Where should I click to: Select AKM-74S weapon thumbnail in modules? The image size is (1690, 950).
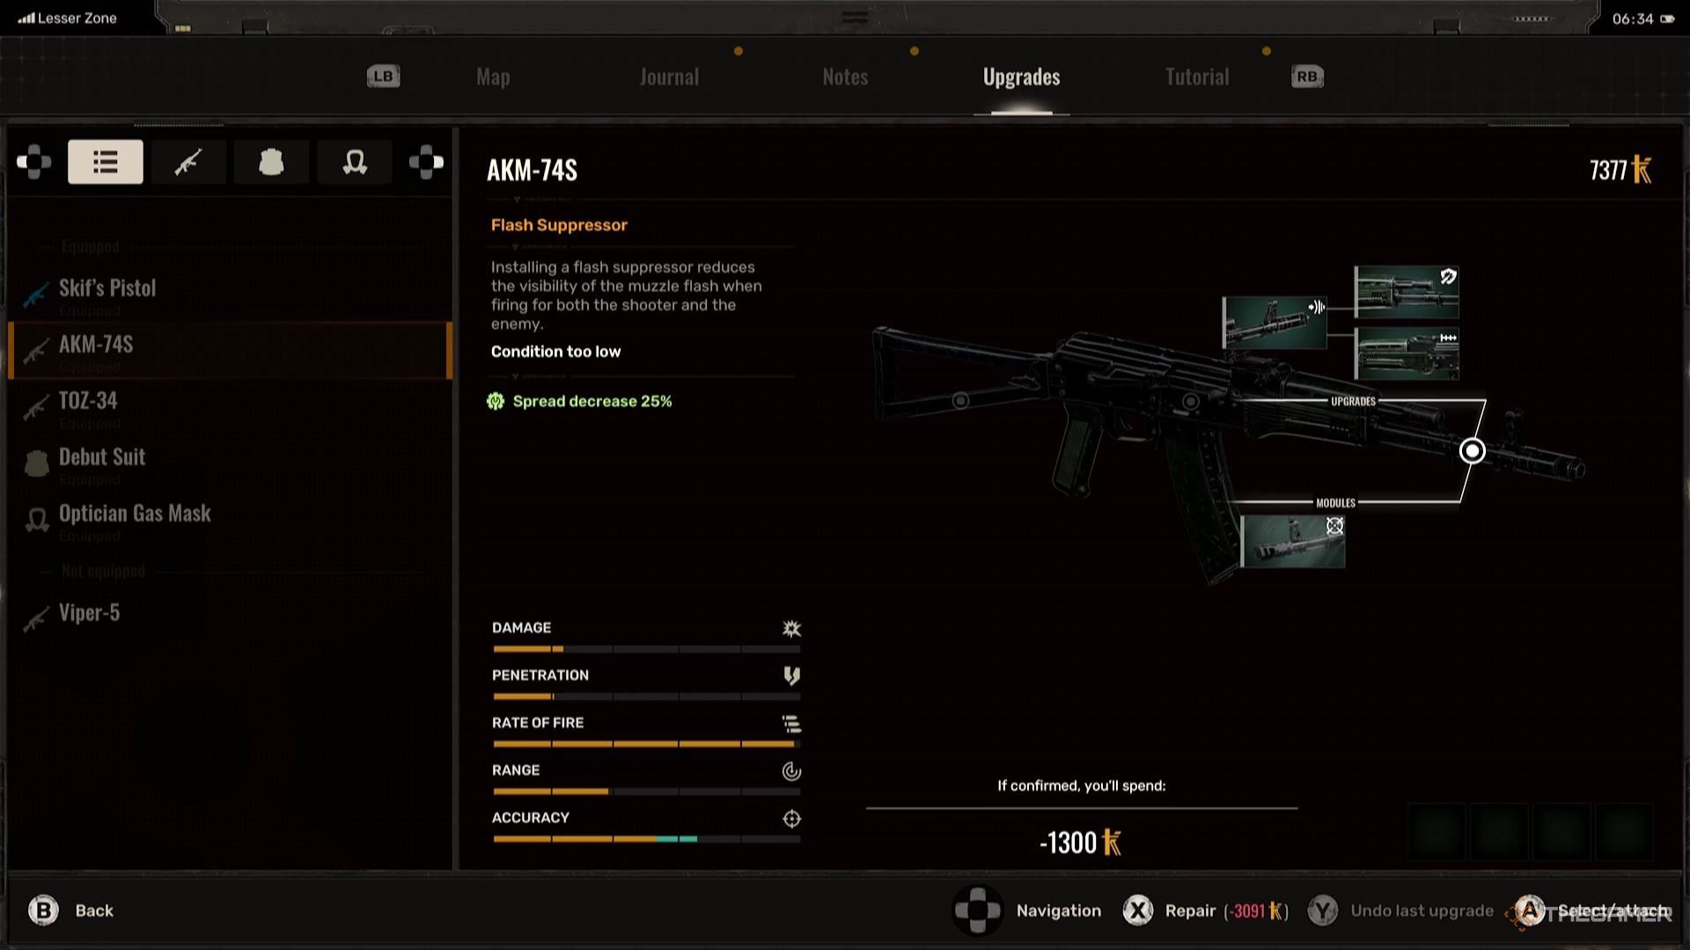coord(1292,539)
